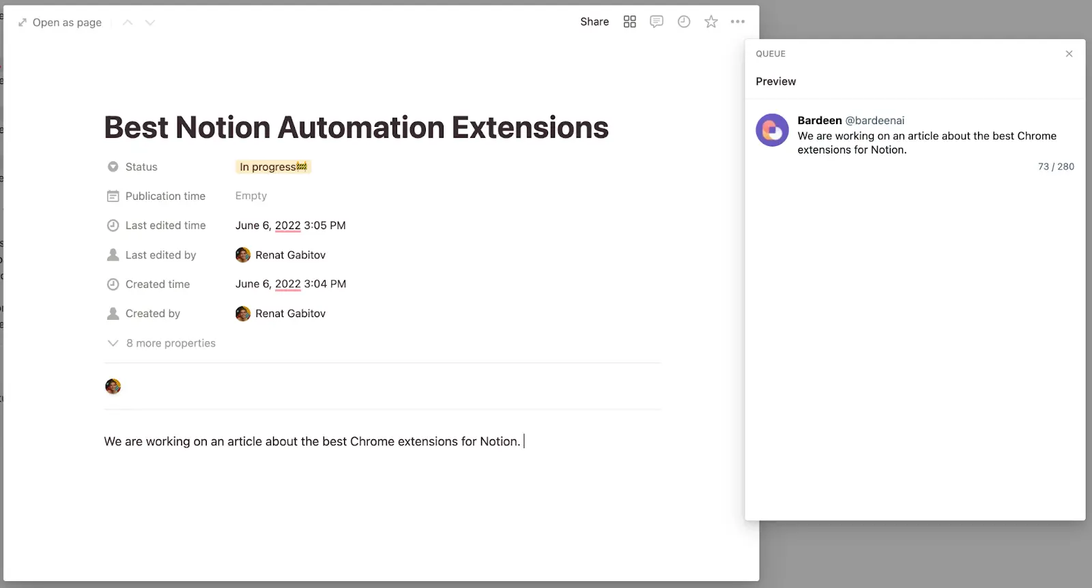Open the customize layout grid icon
The height and width of the screenshot is (588, 1092).
[630, 22]
